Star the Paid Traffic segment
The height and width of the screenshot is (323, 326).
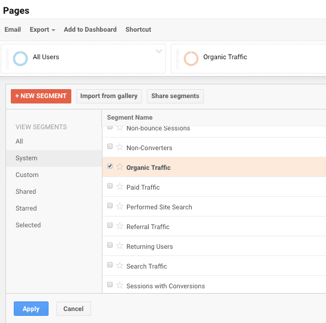(119, 187)
